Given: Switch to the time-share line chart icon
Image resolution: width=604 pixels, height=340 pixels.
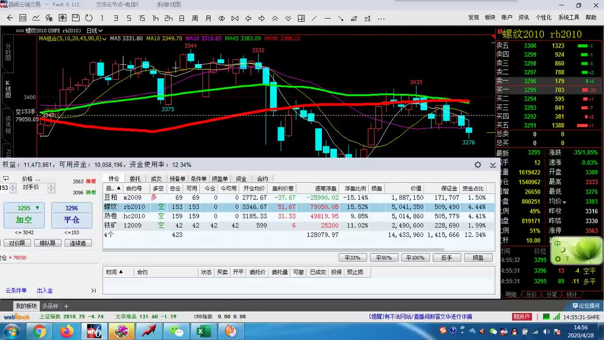Looking at the screenshot, I should tap(36, 18).
